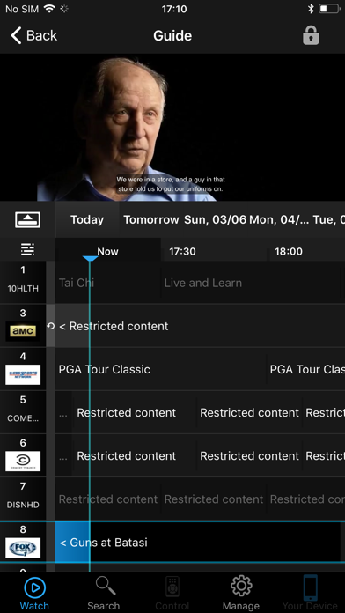Select the Sun, 03/06 date tab
This screenshot has height=613, width=345.
click(216, 219)
